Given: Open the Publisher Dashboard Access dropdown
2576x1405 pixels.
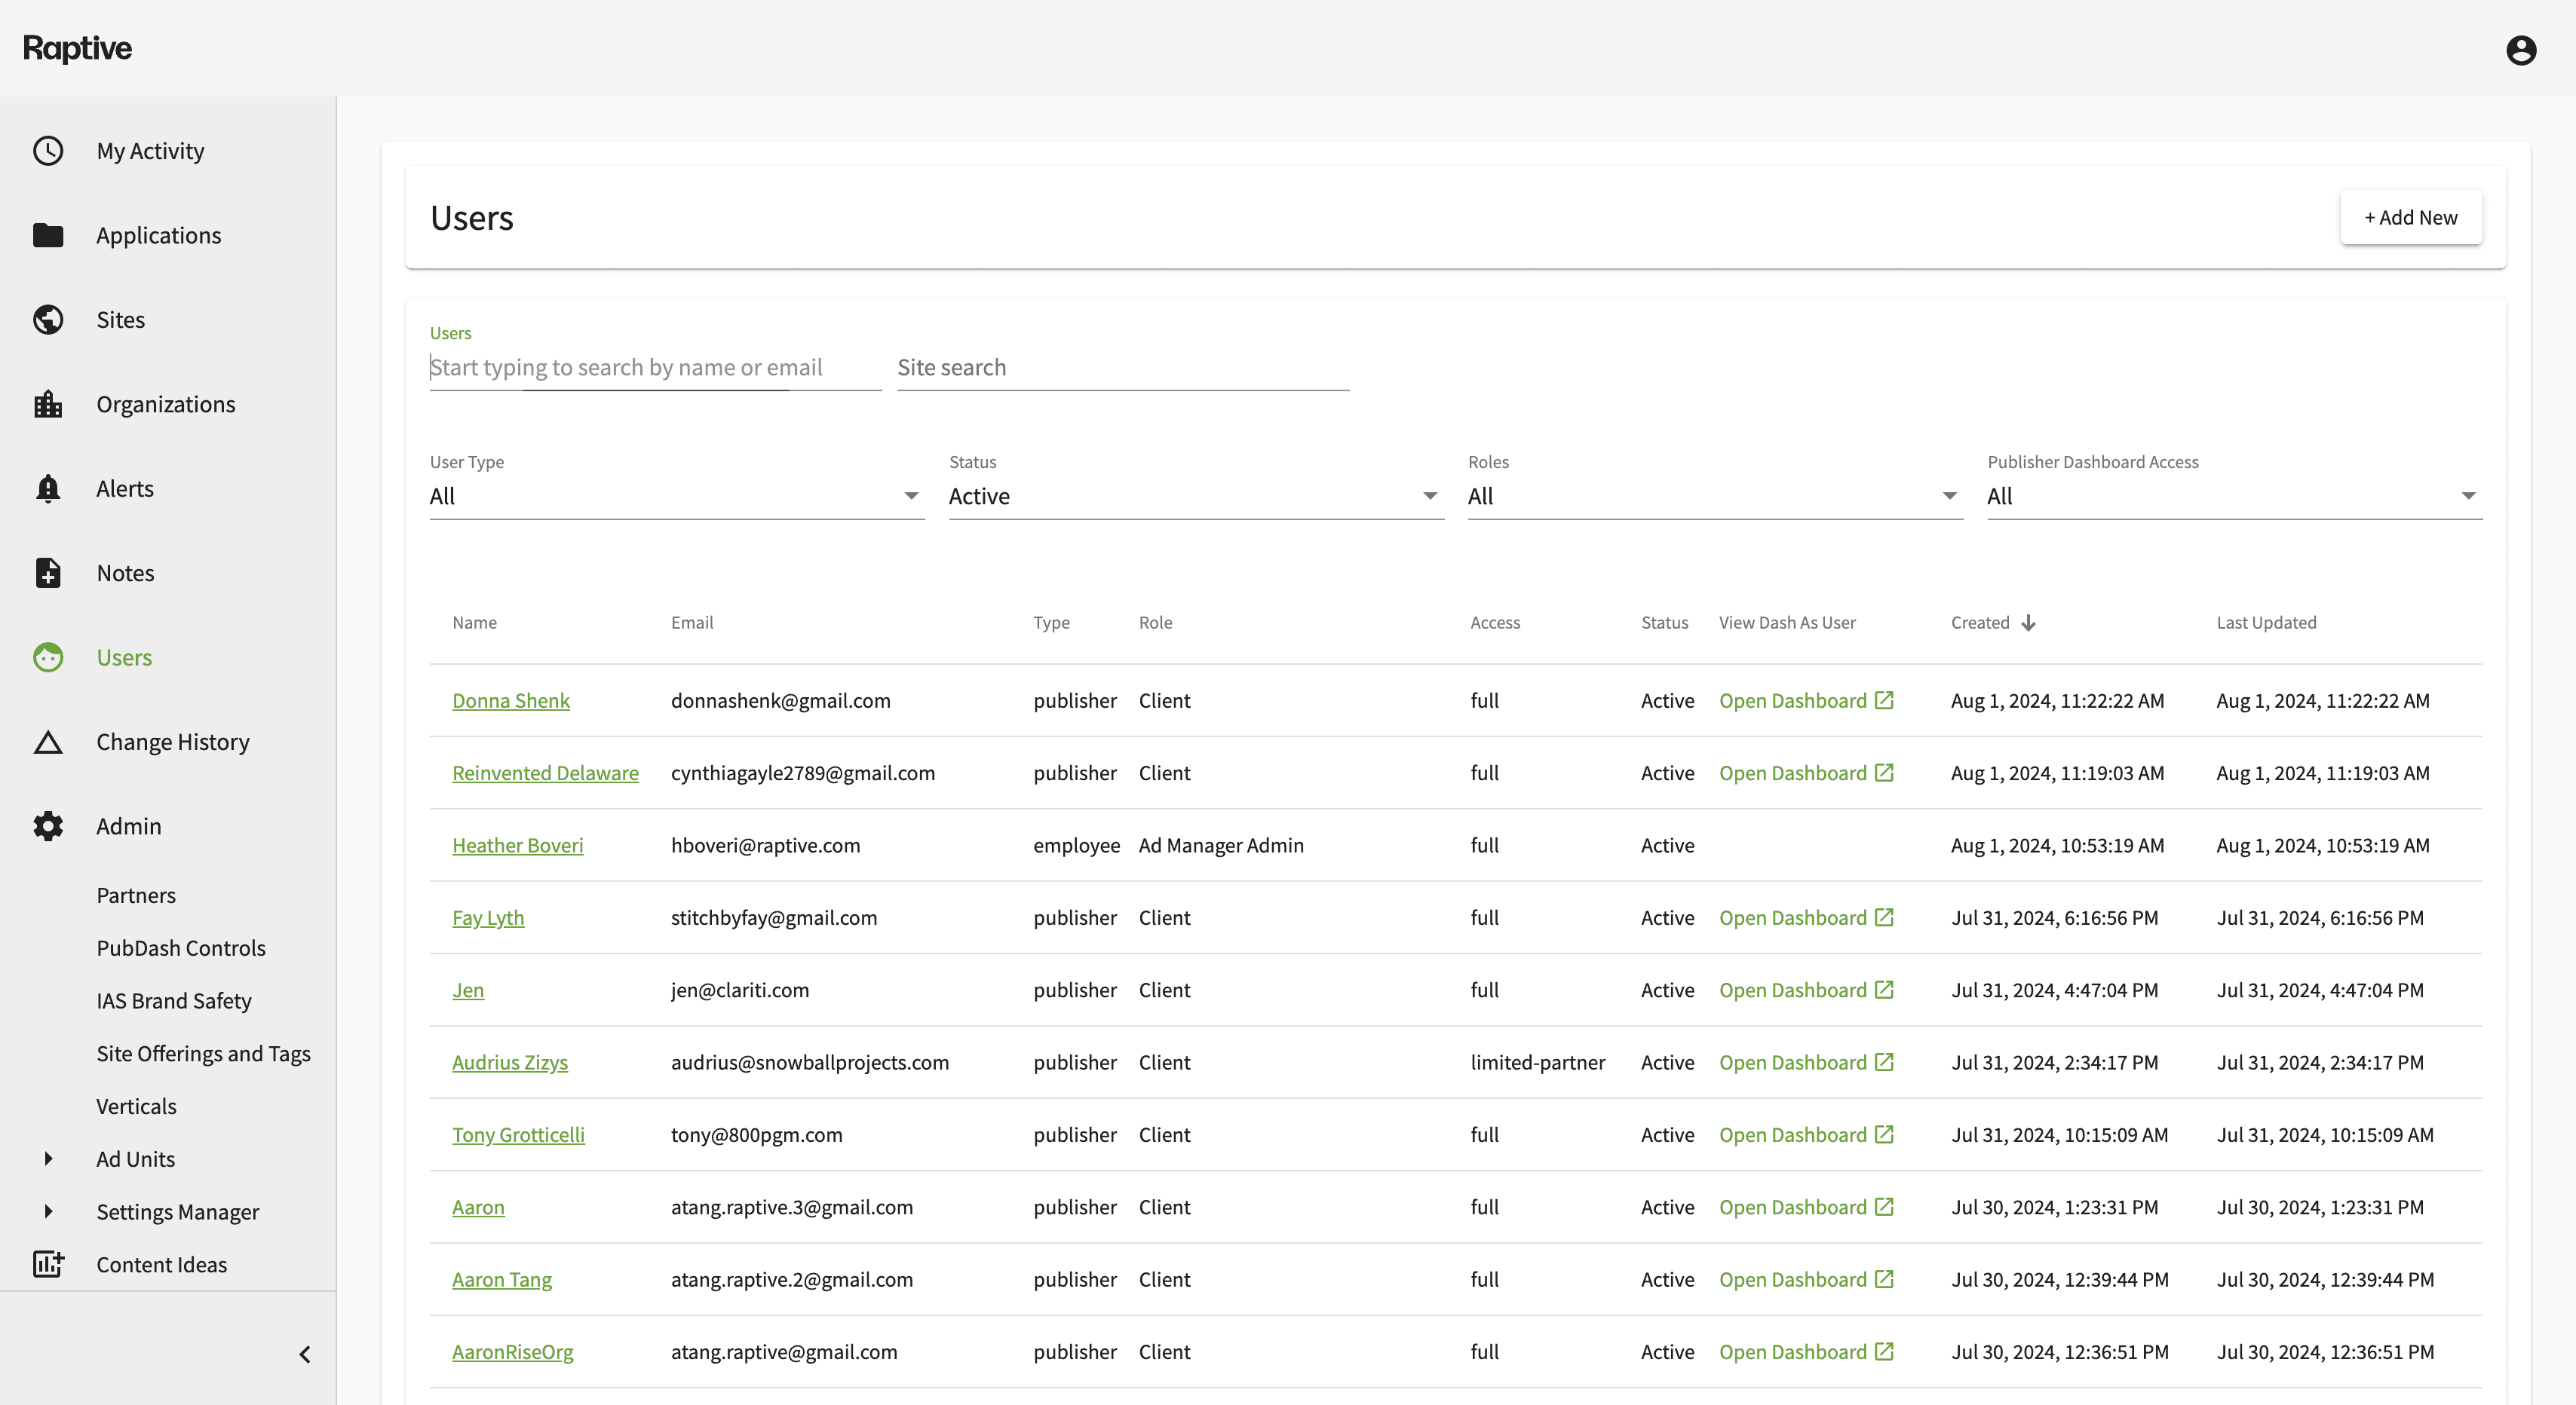Looking at the screenshot, I should pyautogui.click(x=2234, y=496).
